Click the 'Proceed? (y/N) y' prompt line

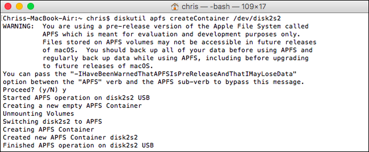(x=35, y=90)
